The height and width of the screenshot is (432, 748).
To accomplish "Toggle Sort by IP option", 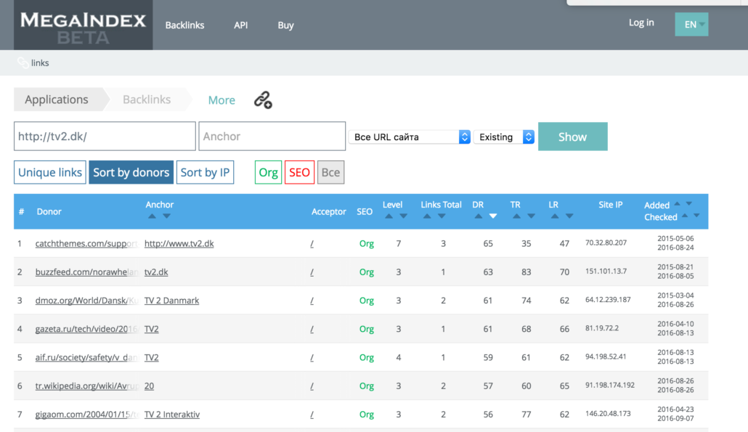I will coord(205,172).
